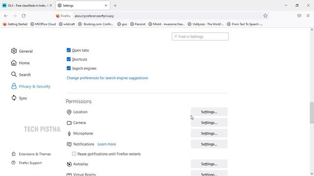Click the scrollbar down arrow
Screen dimensions: 314x176
pyautogui.click(x=312, y=174)
